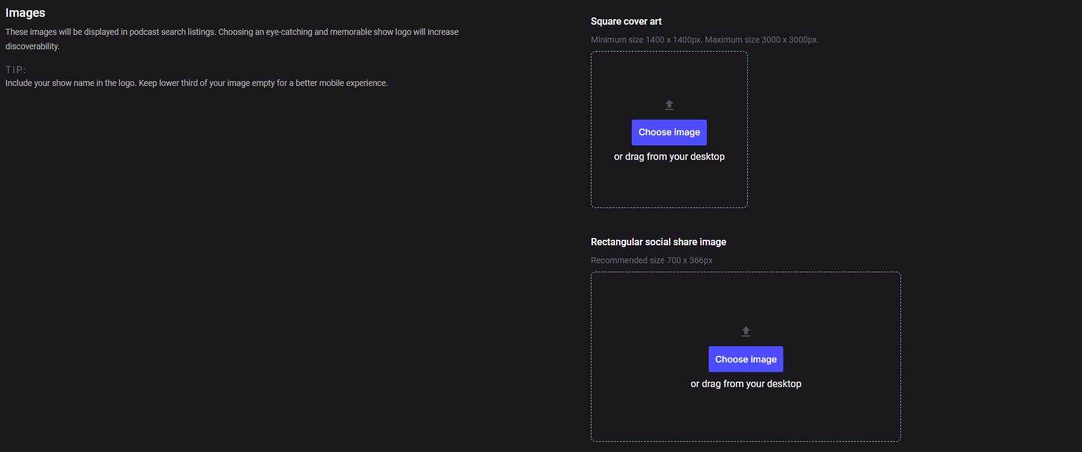Click the Square cover art label
Screen dimensions: 1082x452
pyautogui.click(x=626, y=22)
